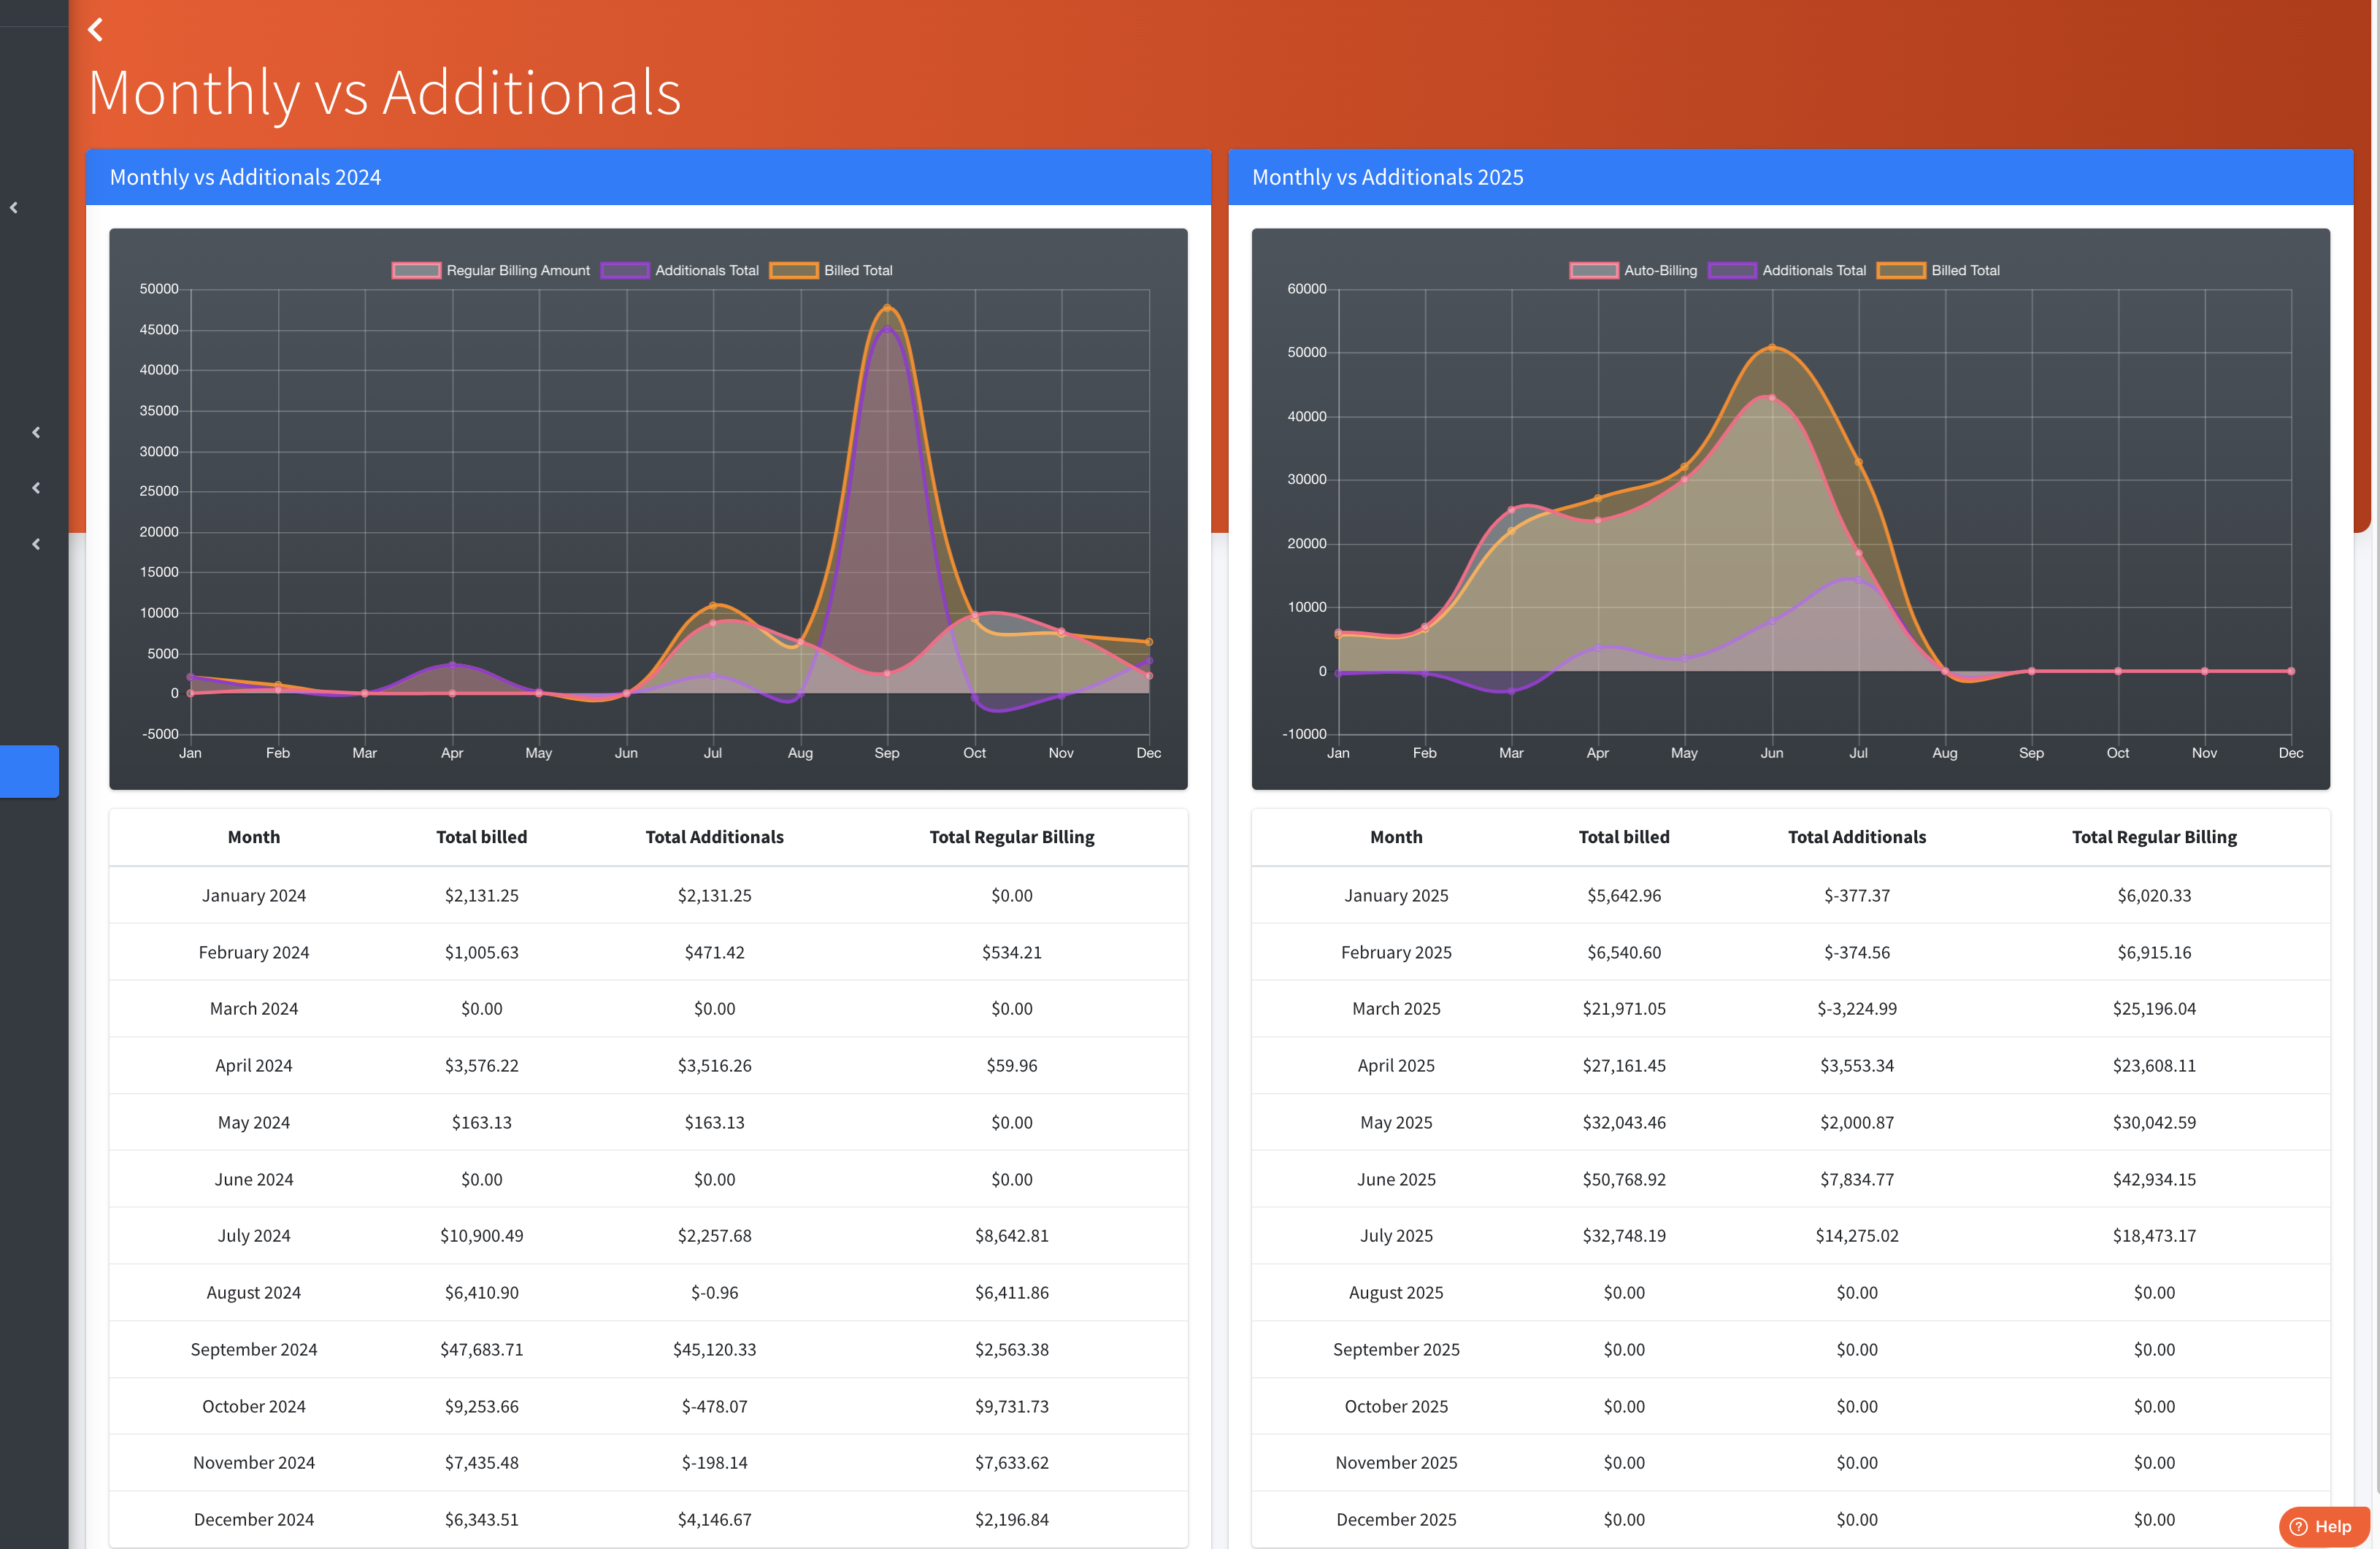This screenshot has width=2380, height=1549.
Task: Click the white back arrow above the title
Action: (96, 30)
